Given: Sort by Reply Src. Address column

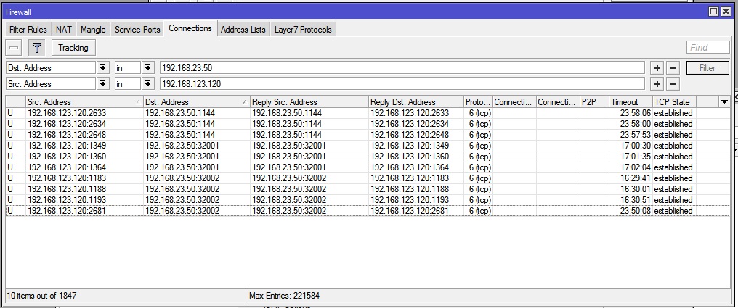Looking at the screenshot, I should [x=309, y=102].
